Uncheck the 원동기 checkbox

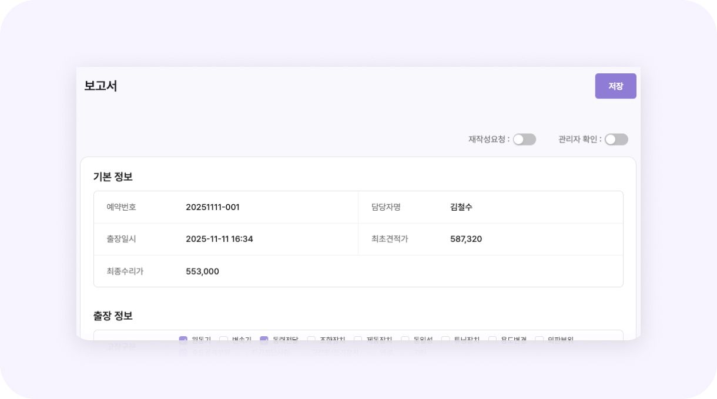click(183, 339)
